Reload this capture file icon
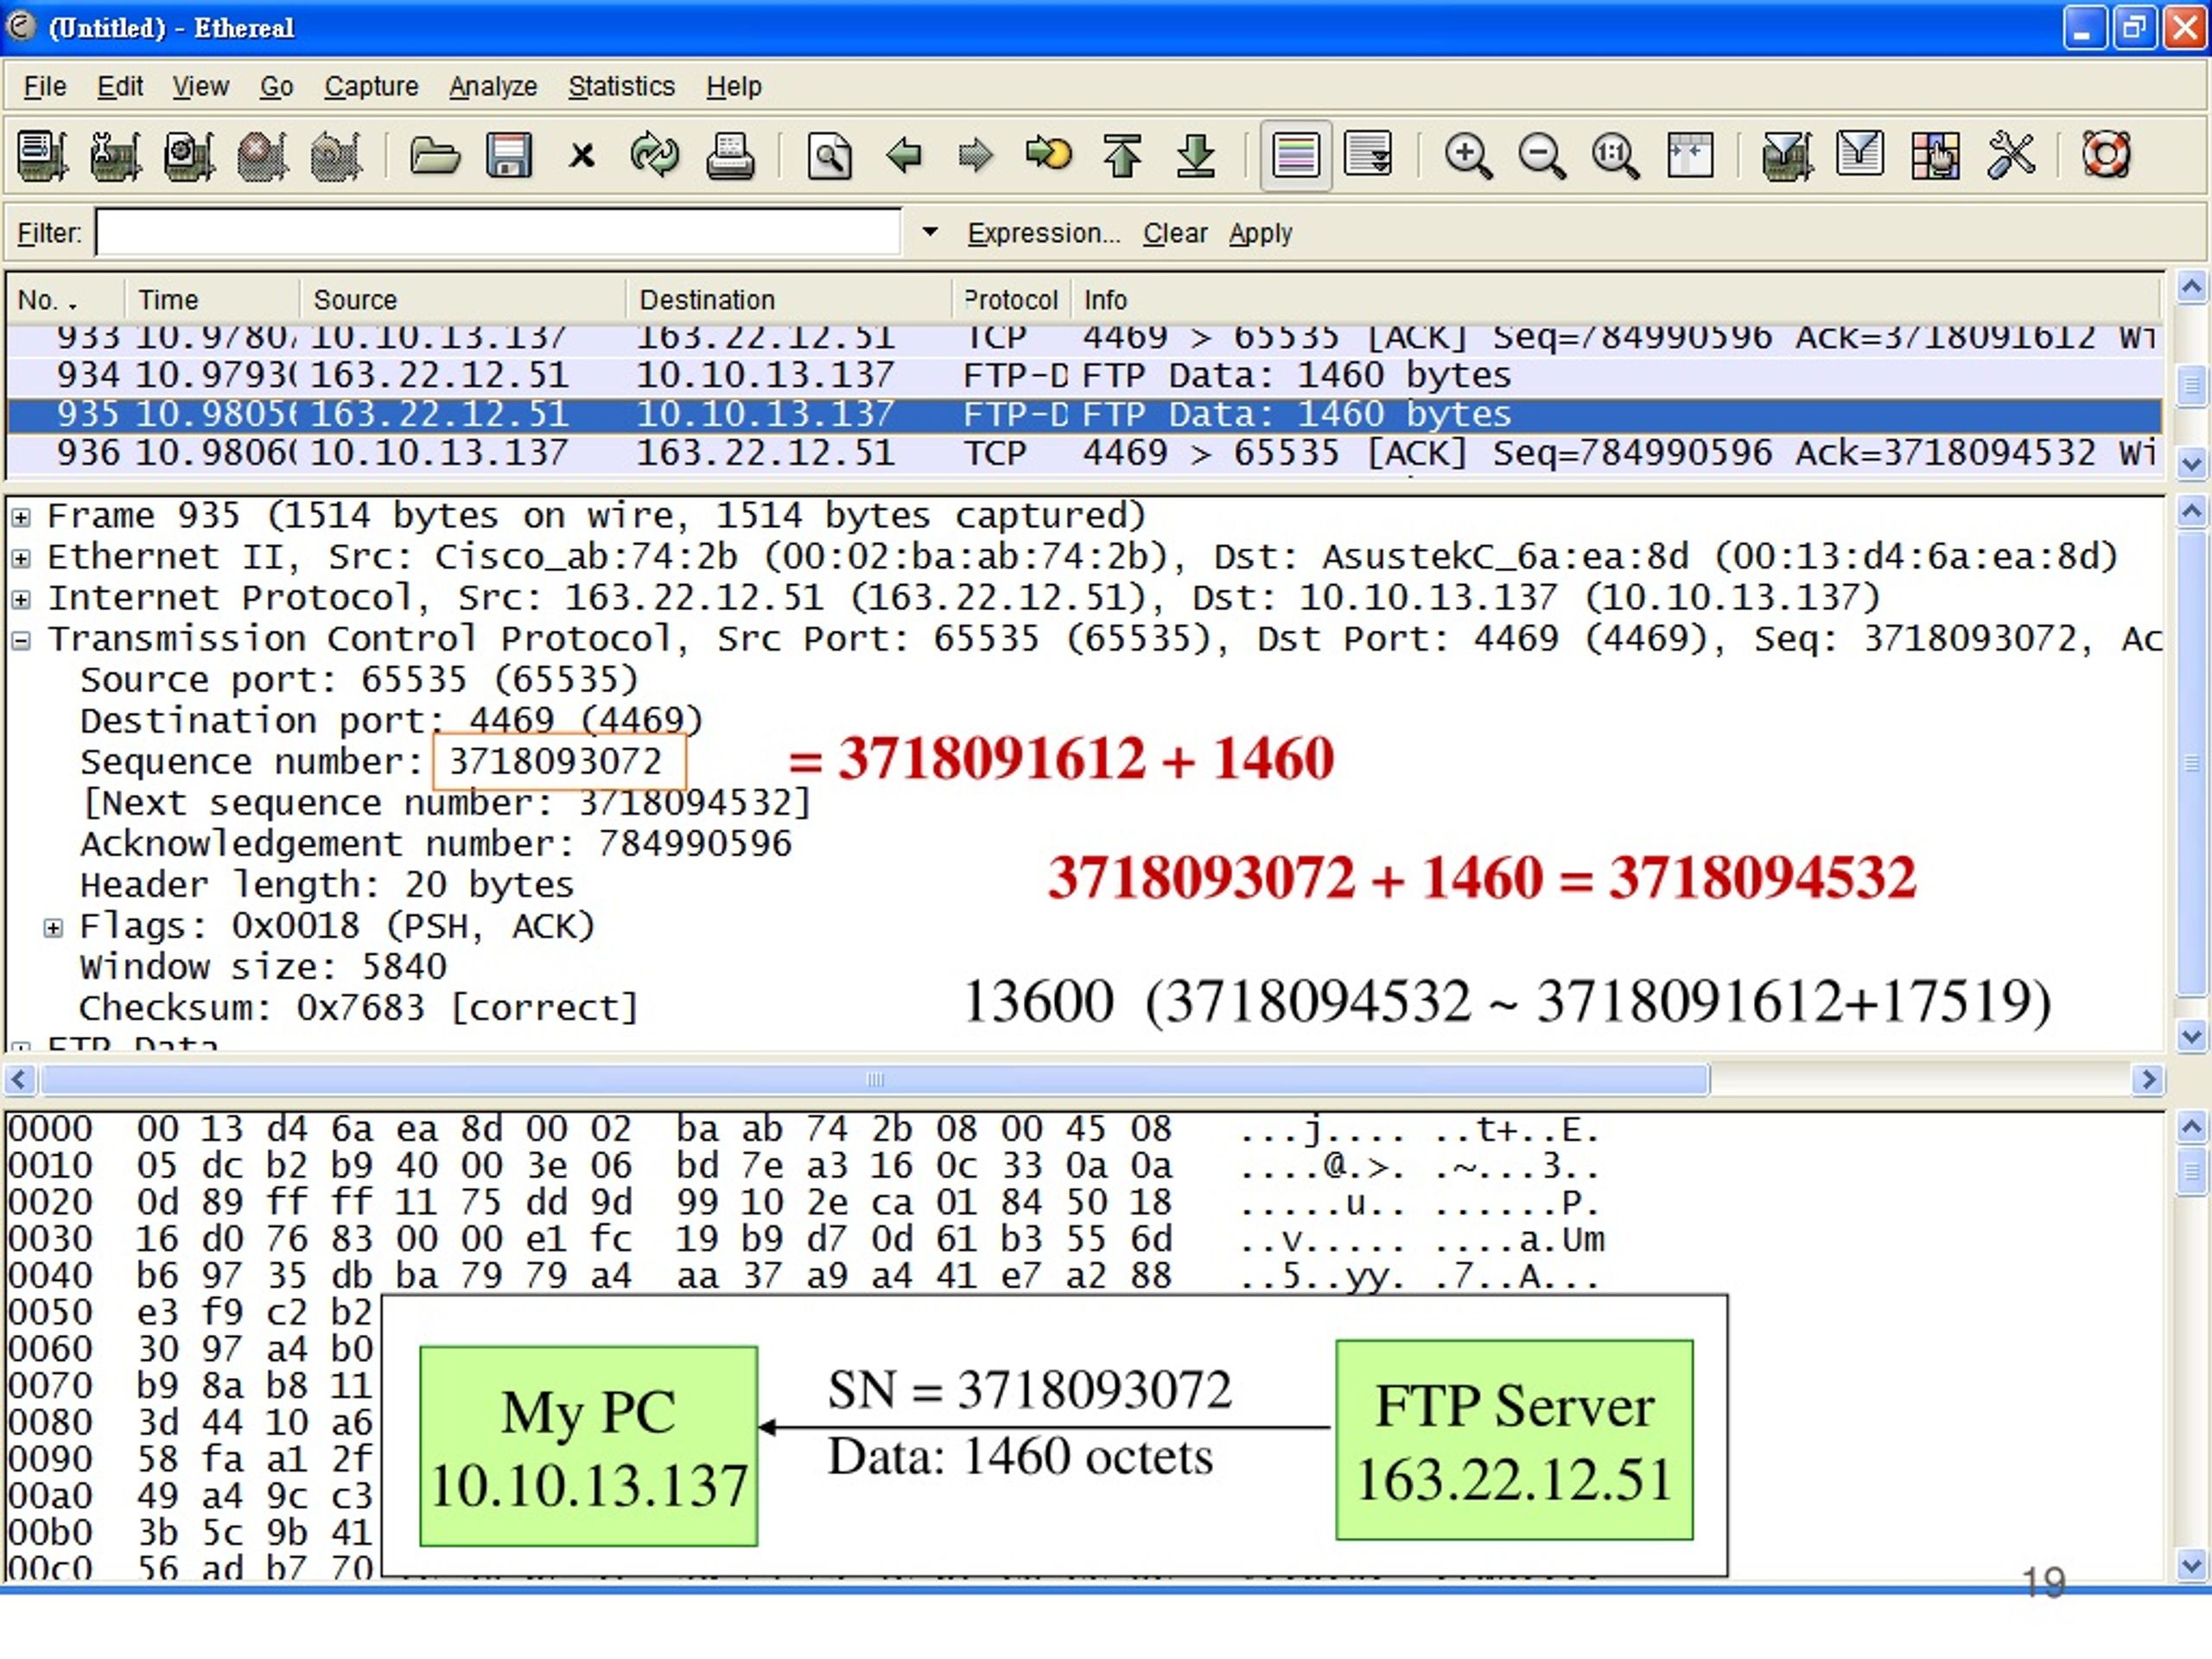The height and width of the screenshot is (1659, 2212). pyautogui.click(x=655, y=155)
